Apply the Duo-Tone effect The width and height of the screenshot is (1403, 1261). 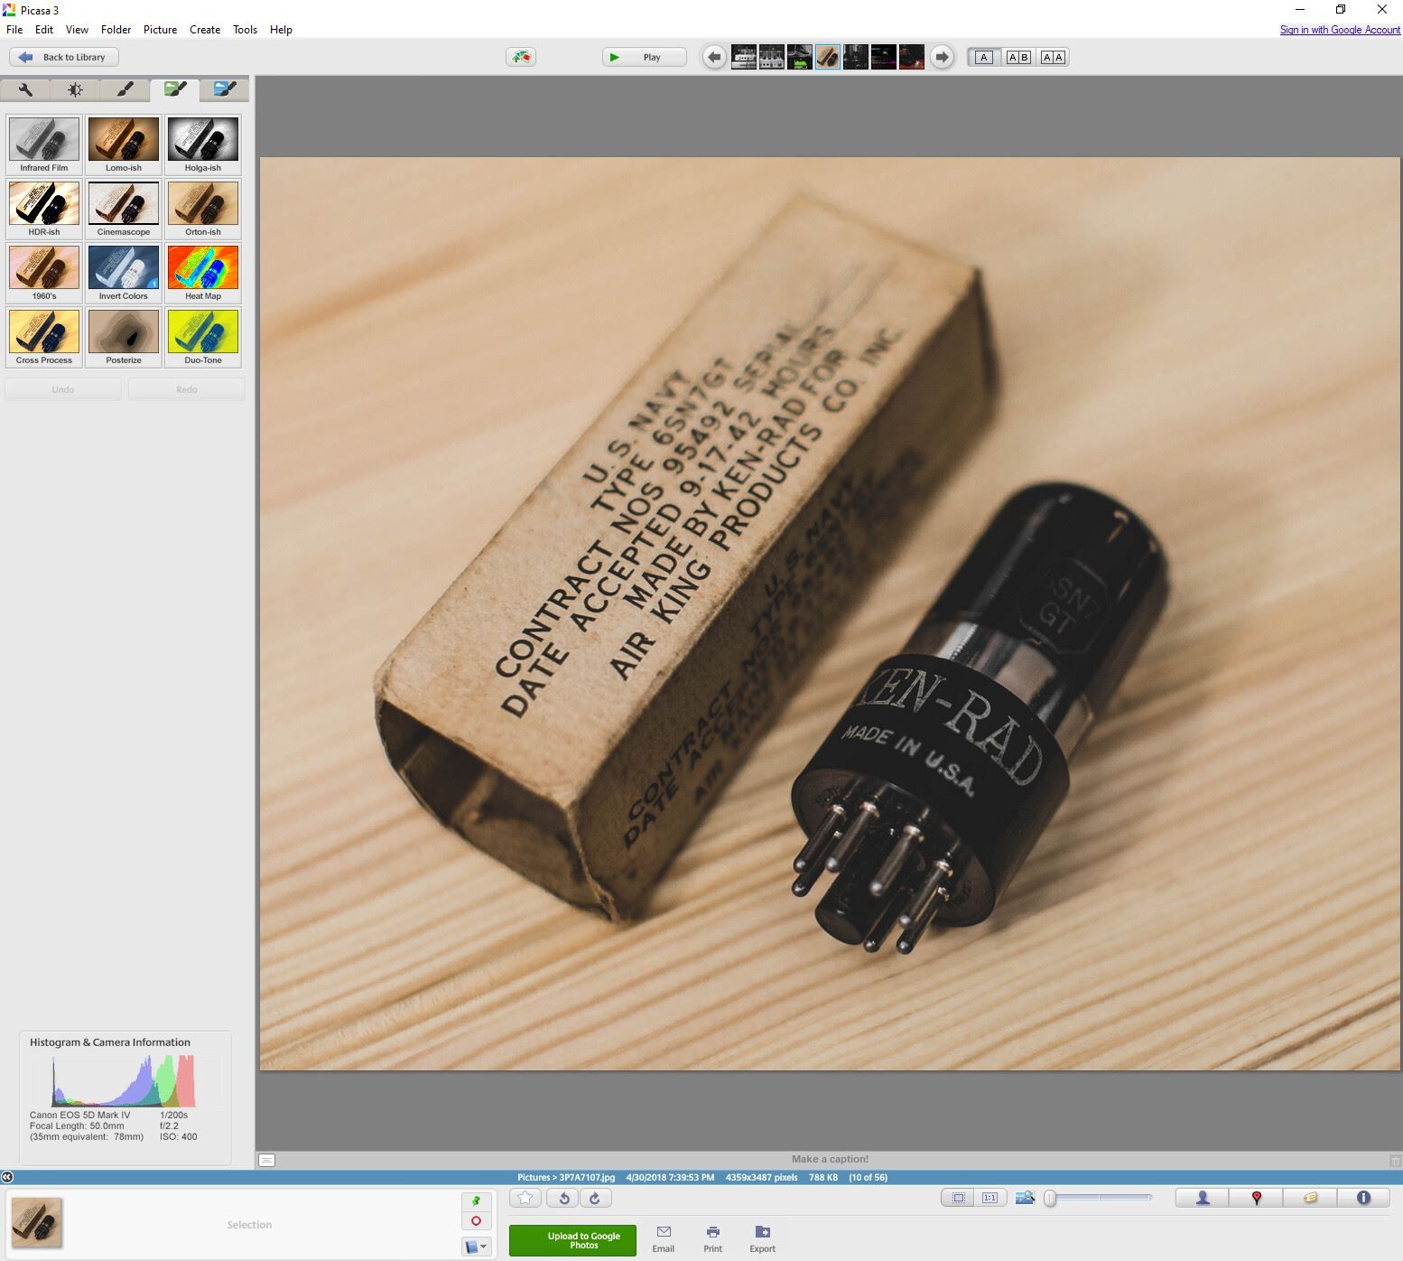point(203,337)
